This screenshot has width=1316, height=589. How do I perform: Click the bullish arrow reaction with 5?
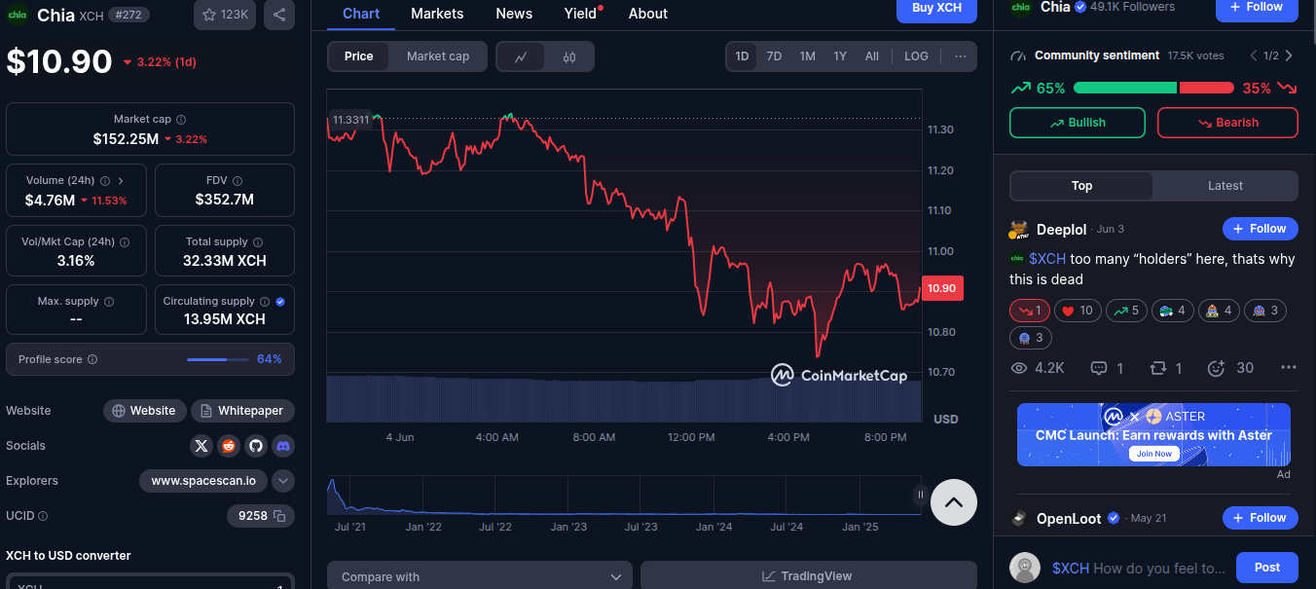pos(1126,311)
